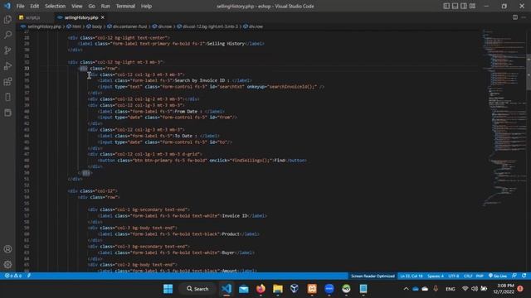Open the Run and Debug view
This screenshot has width=531, height=298.
(x=7, y=66)
